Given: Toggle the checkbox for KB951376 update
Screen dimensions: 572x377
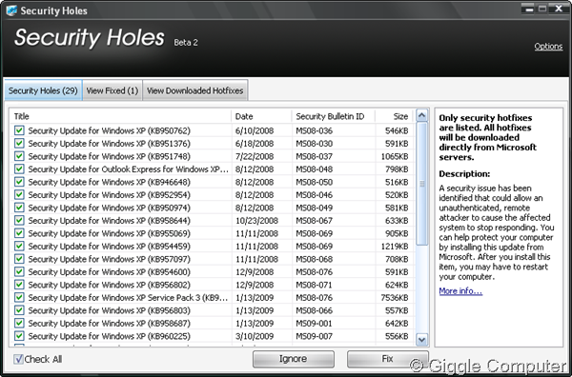Looking at the screenshot, I should [x=19, y=143].
